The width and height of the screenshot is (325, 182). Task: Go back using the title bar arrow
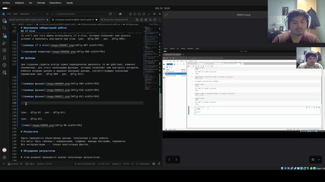click(x=47, y=14)
